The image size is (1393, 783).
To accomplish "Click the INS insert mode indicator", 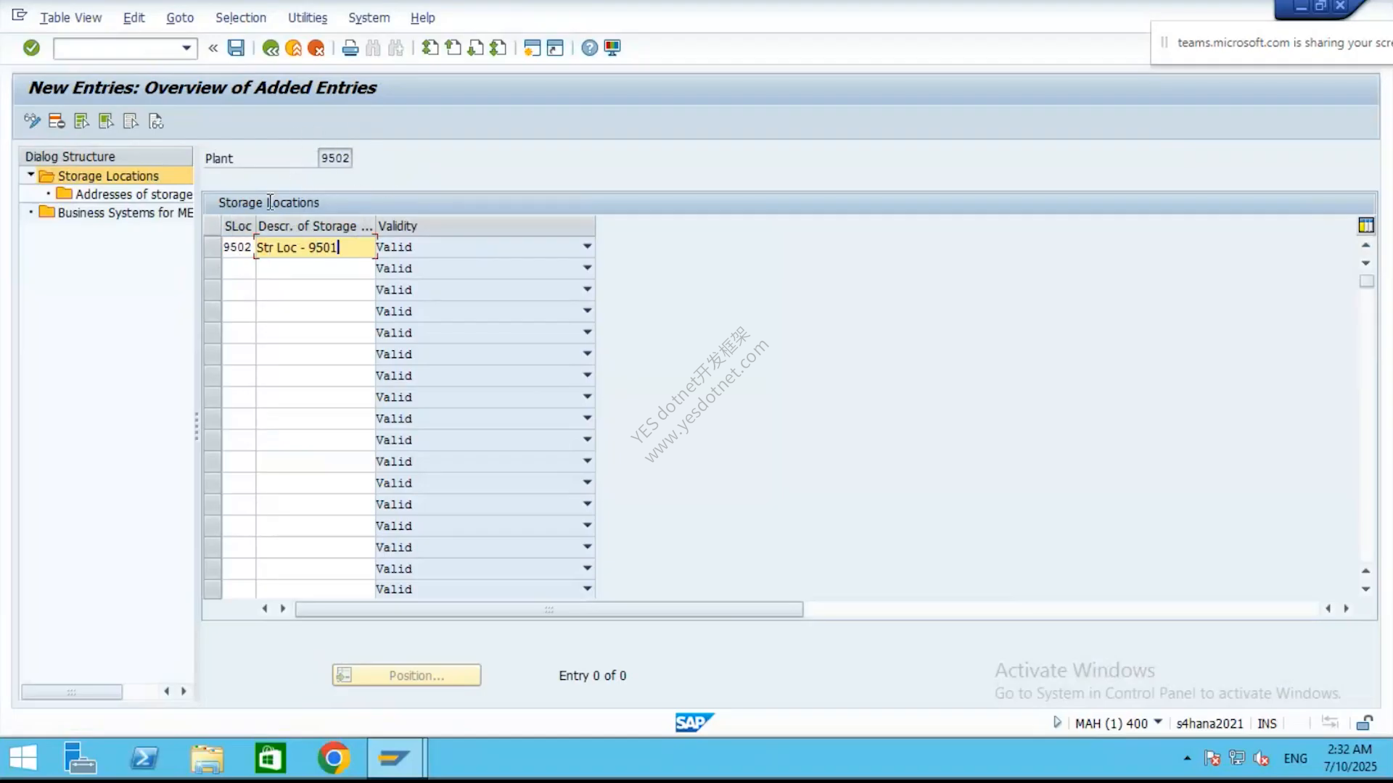I will point(1267,723).
